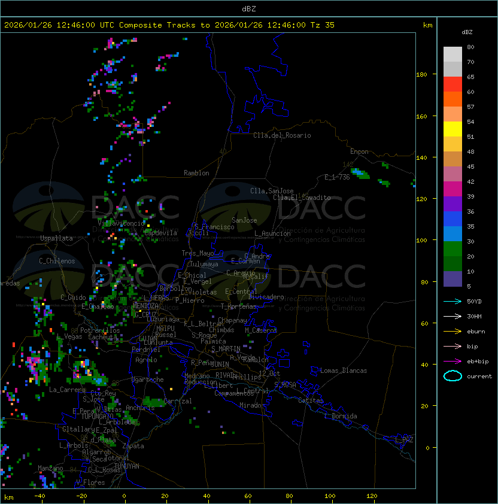
Task: Click the 'E_1-736' station label
Action: coord(337,177)
